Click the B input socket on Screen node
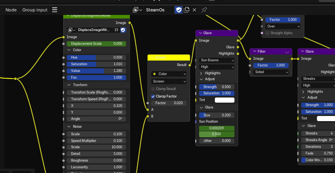 [x=148, y=116]
